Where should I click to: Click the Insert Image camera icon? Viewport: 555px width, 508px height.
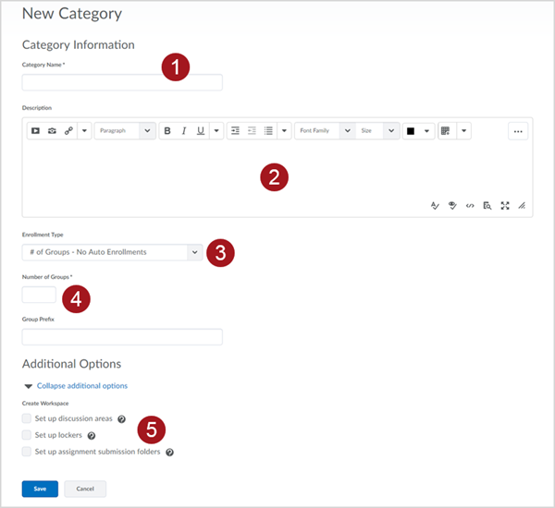52,131
